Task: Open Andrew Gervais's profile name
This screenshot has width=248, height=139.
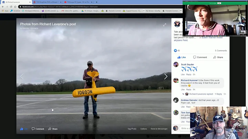Action: point(189,100)
